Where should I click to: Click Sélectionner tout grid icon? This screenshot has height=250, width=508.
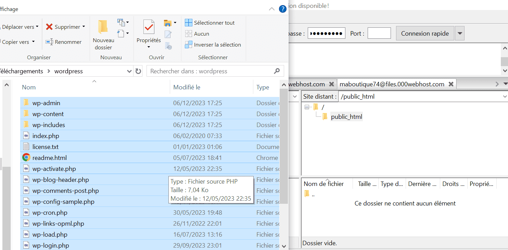coord(189,23)
